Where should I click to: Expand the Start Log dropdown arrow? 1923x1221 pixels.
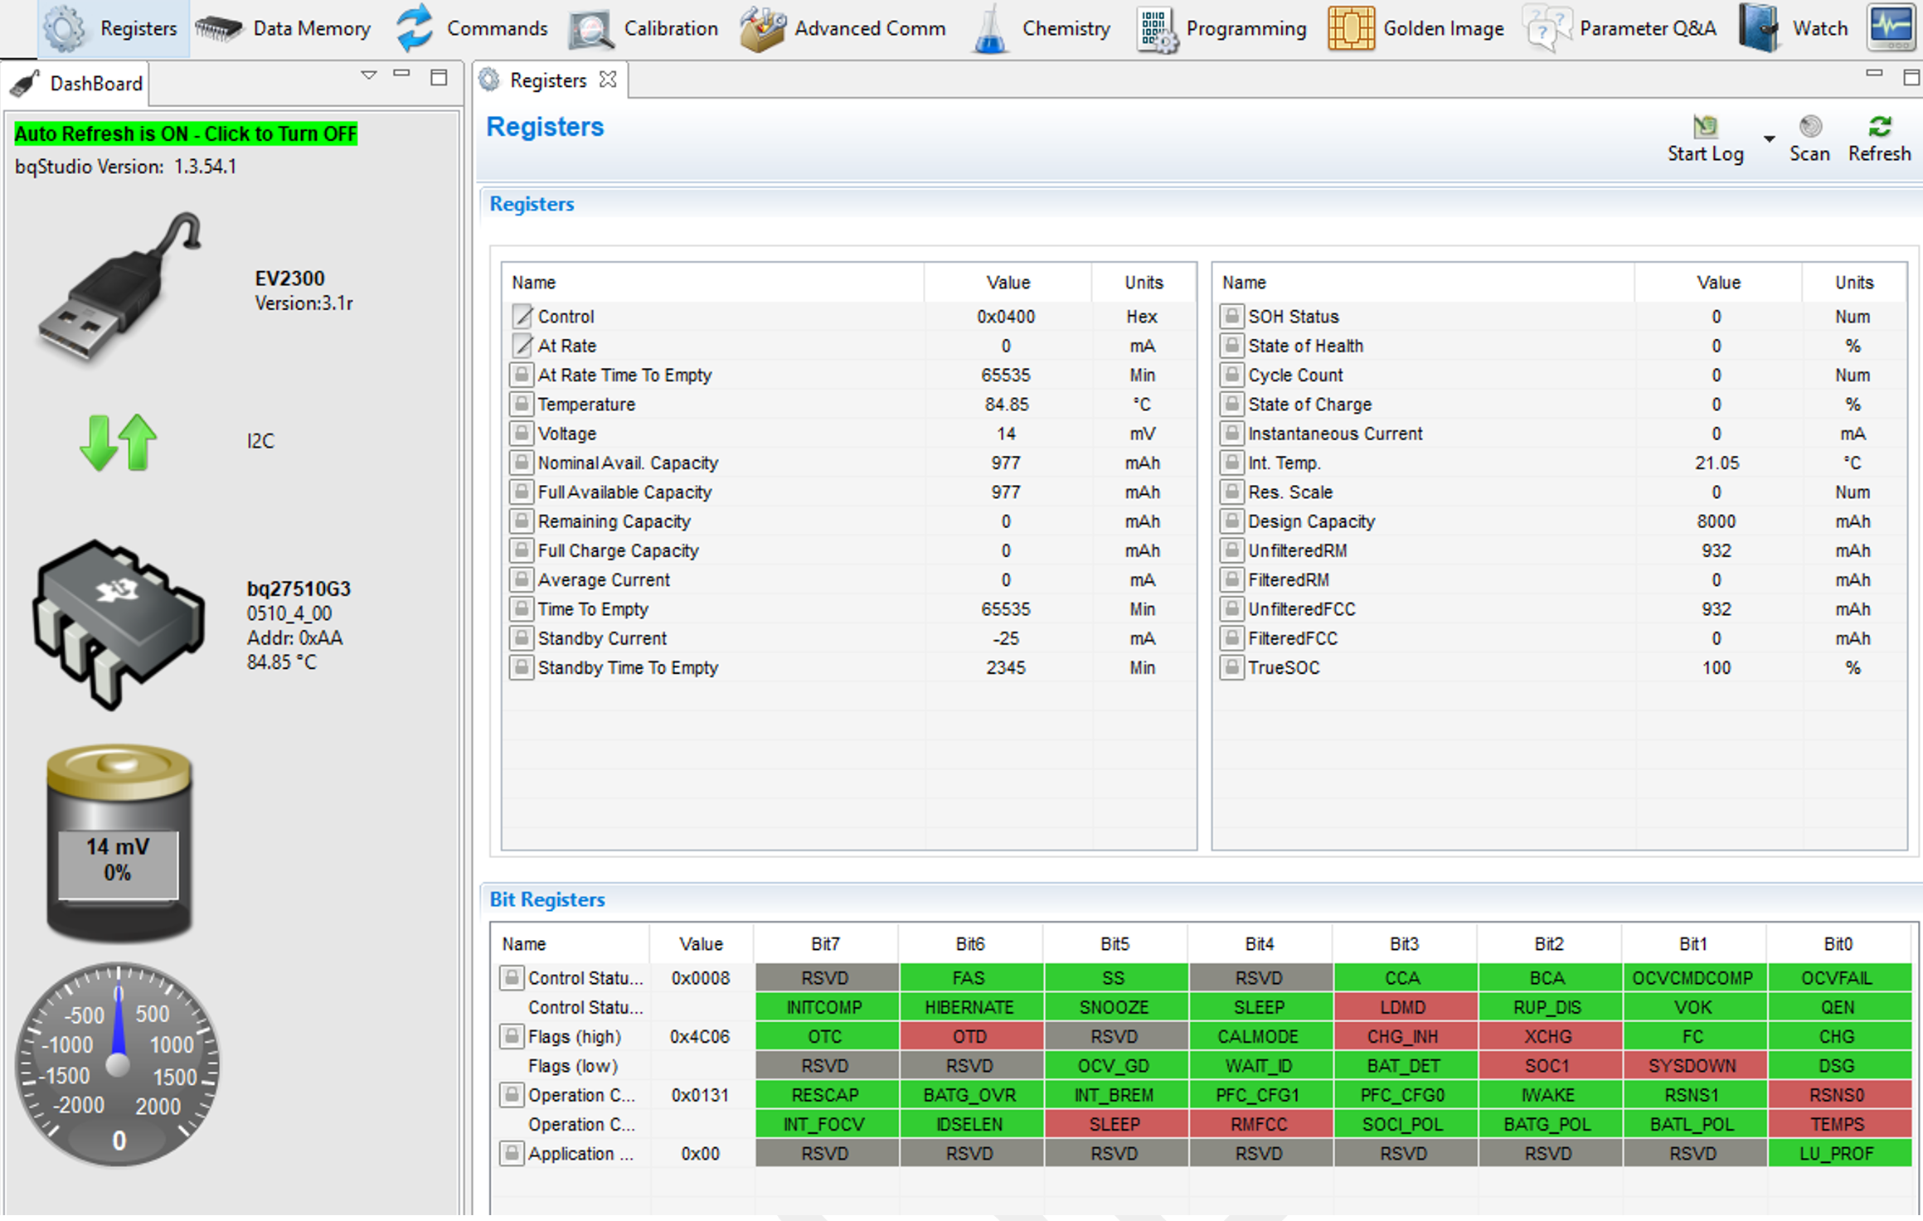[x=1769, y=139]
